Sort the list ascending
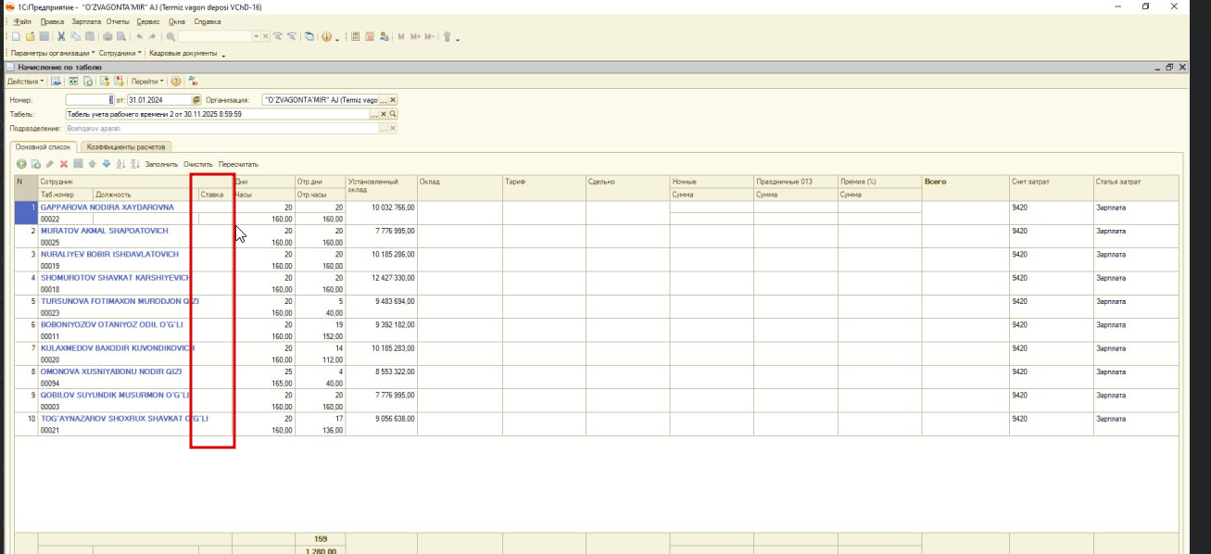1211x554 pixels. click(121, 164)
